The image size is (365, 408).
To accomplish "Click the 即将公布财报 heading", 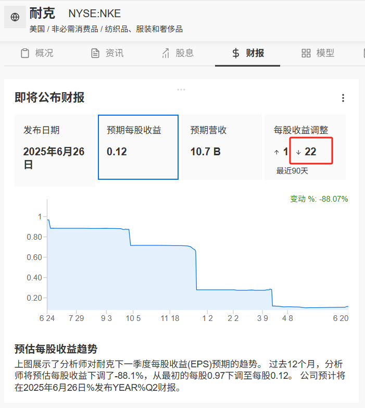I will [x=49, y=97].
